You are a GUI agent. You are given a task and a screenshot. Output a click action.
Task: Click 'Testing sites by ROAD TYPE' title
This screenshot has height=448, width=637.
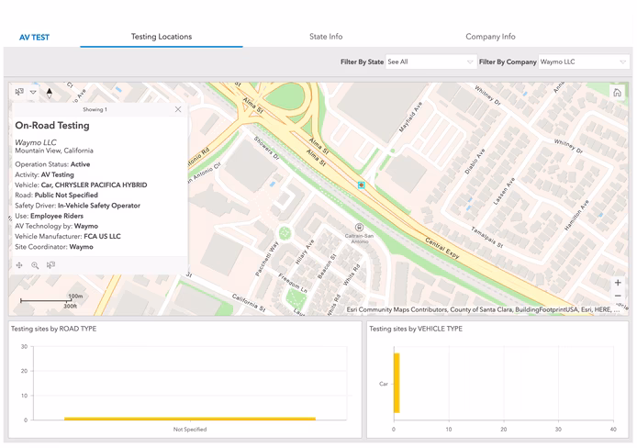click(x=53, y=329)
